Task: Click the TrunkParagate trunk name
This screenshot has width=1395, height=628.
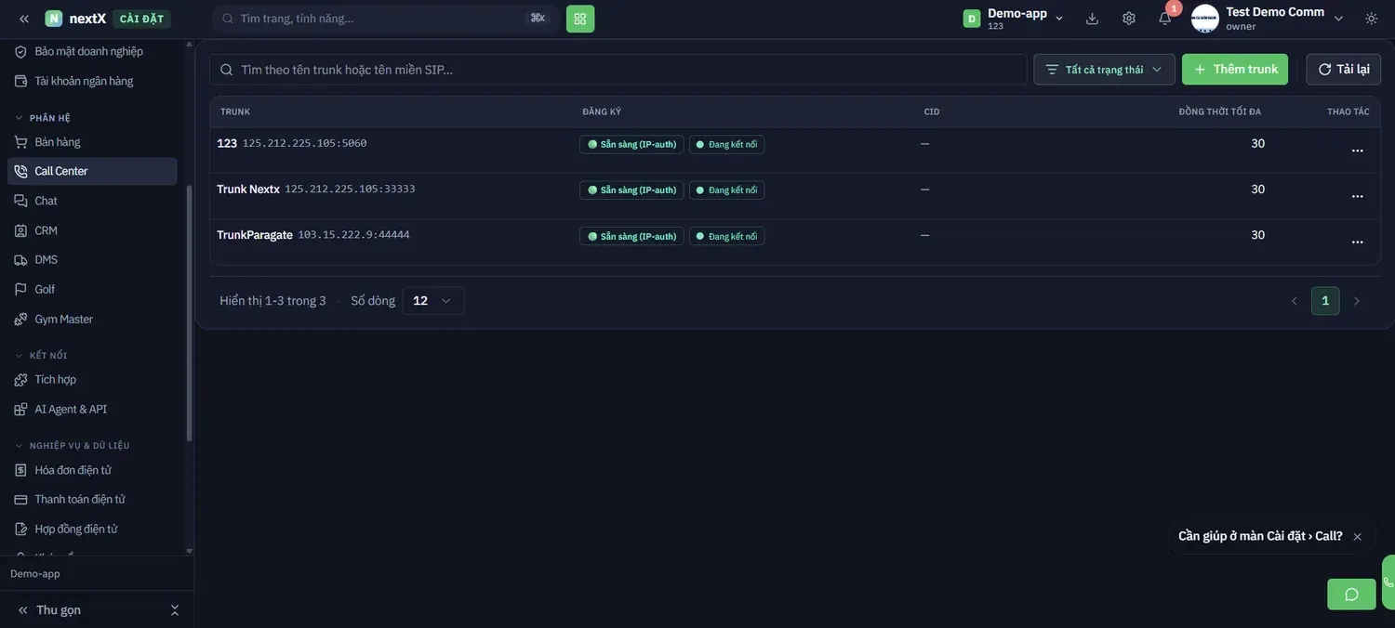Action: (255, 235)
